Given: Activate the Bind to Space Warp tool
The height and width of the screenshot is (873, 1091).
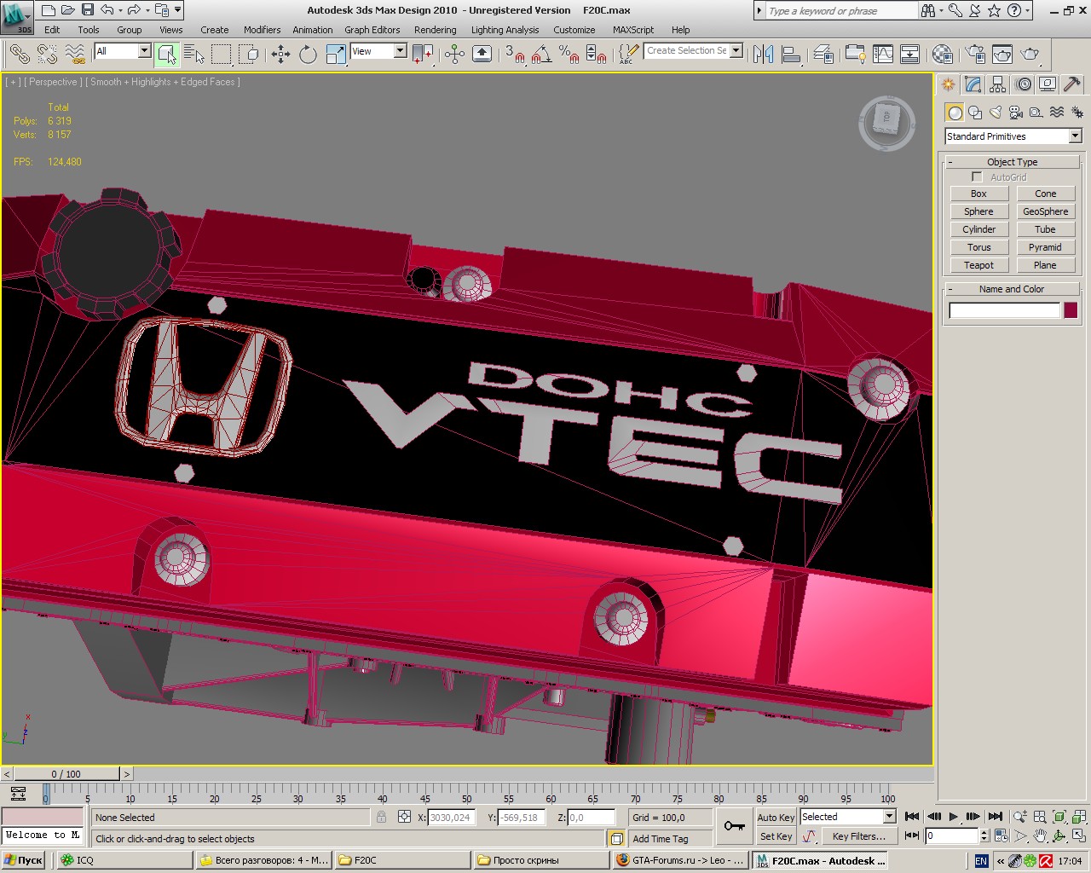Looking at the screenshot, I should click(76, 55).
